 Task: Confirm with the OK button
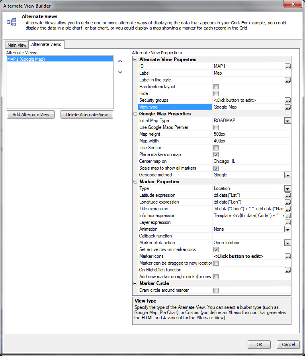[259, 344]
